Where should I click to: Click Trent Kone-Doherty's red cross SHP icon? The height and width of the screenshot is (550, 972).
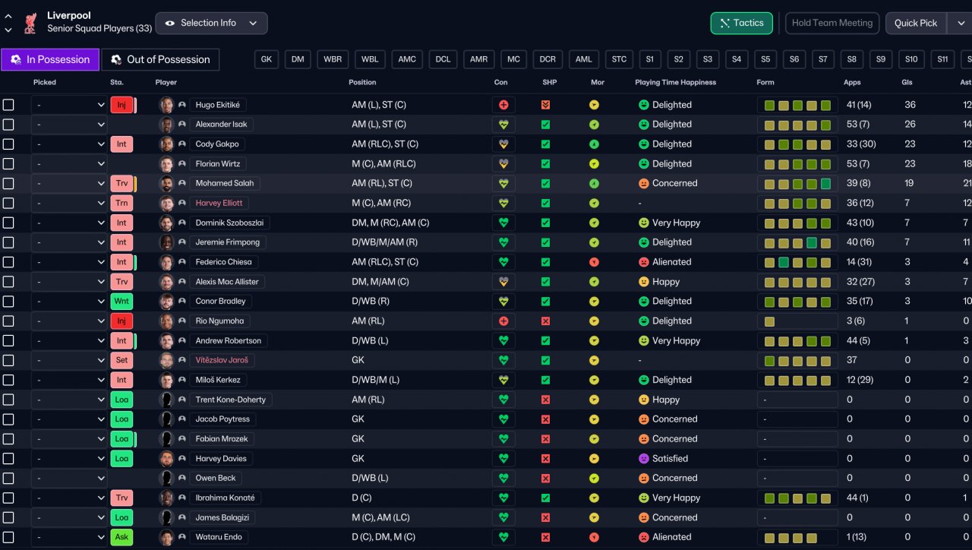click(545, 400)
